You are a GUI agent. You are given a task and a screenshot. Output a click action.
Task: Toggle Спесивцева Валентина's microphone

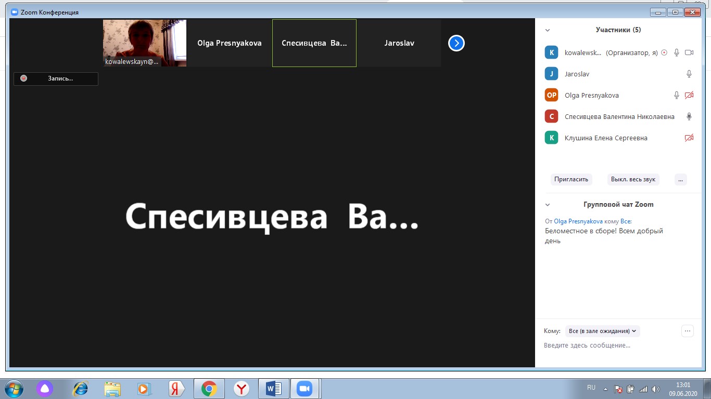[689, 116]
